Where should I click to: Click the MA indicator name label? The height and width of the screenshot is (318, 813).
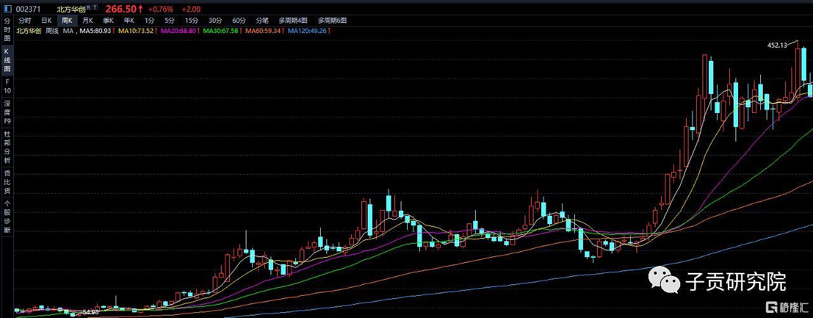coord(68,30)
